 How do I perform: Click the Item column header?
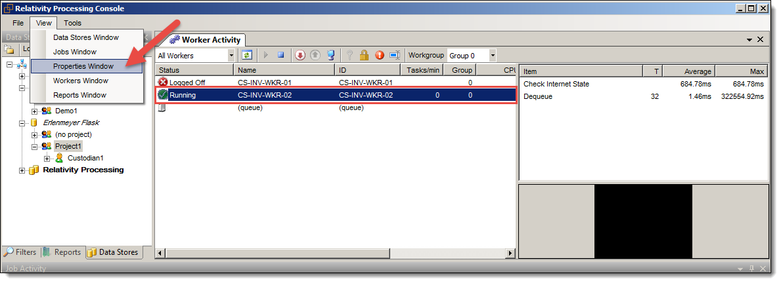click(x=581, y=71)
